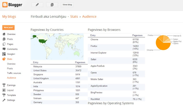Open Overview via the house icon
The image size is (183, 106).
coord(4,34)
